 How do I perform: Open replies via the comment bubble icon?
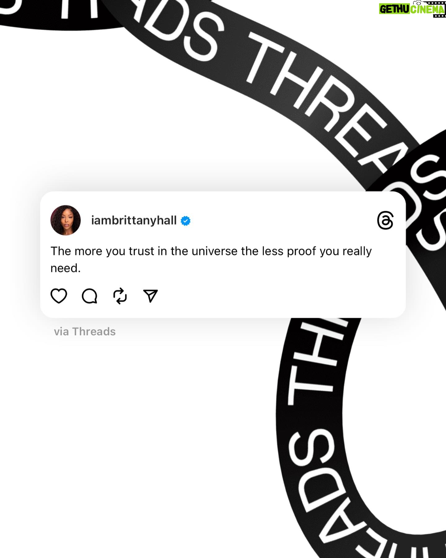(90, 296)
